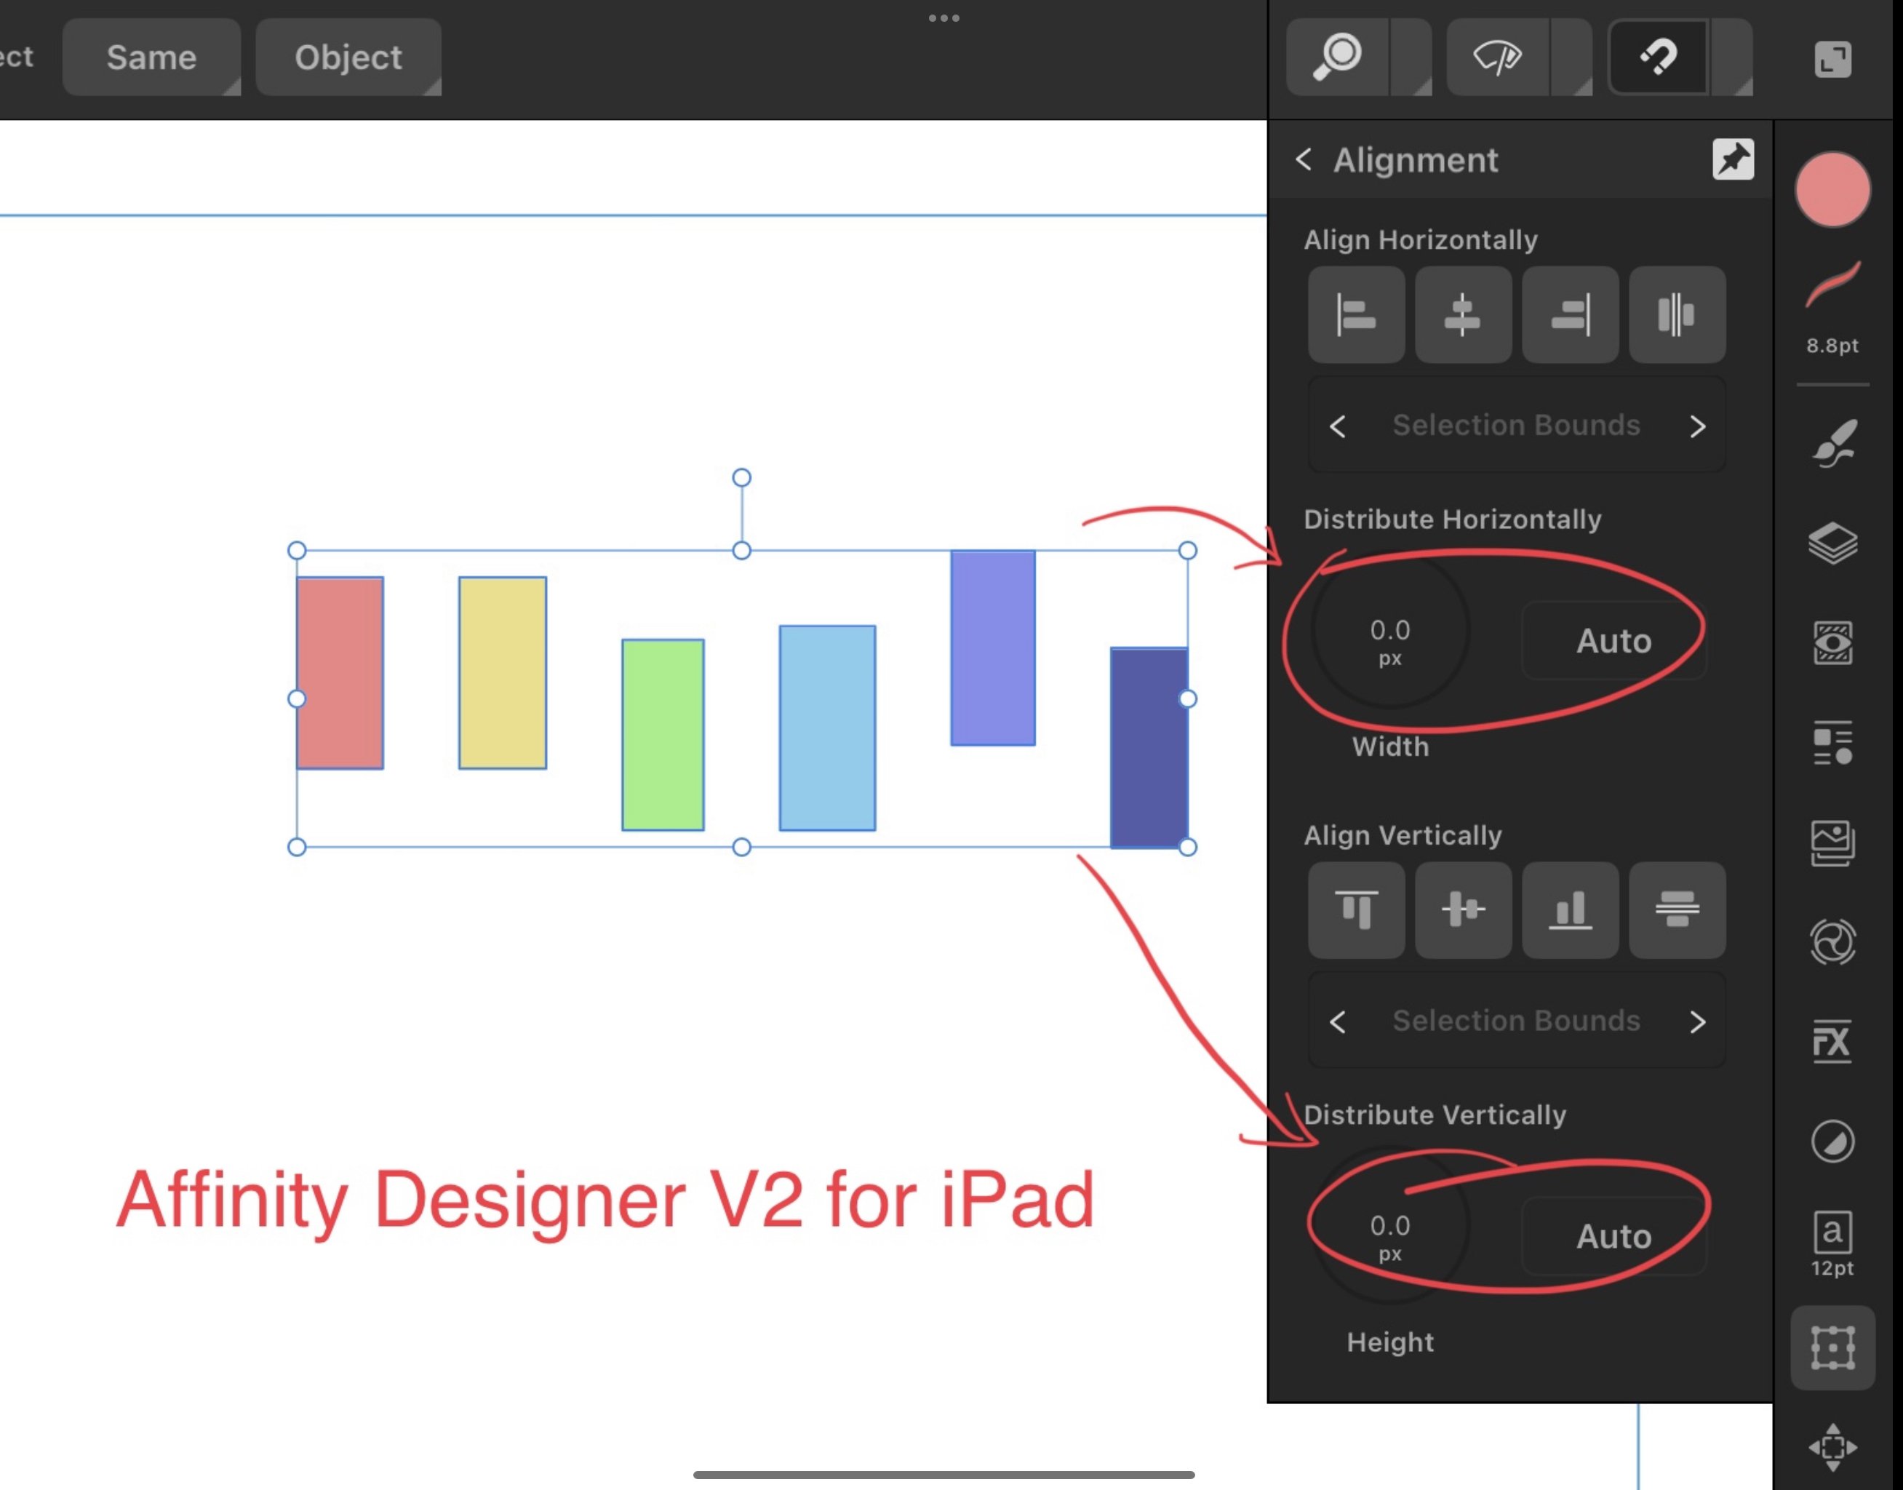Open the FX layer effects studio
Screen dimensions: 1903x1490
(x=1832, y=1042)
